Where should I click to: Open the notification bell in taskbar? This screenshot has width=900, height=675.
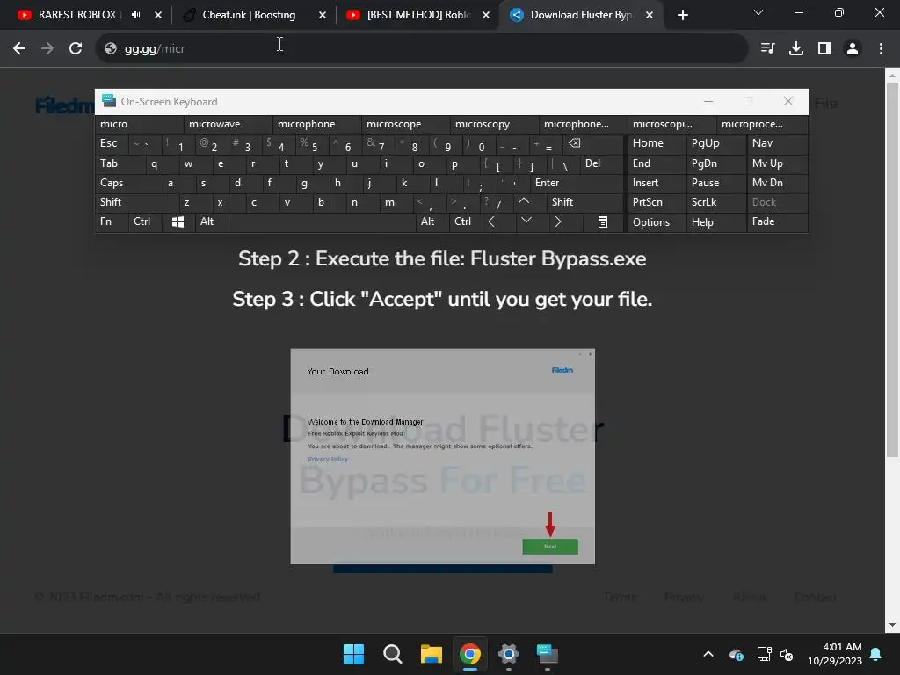(x=876, y=654)
